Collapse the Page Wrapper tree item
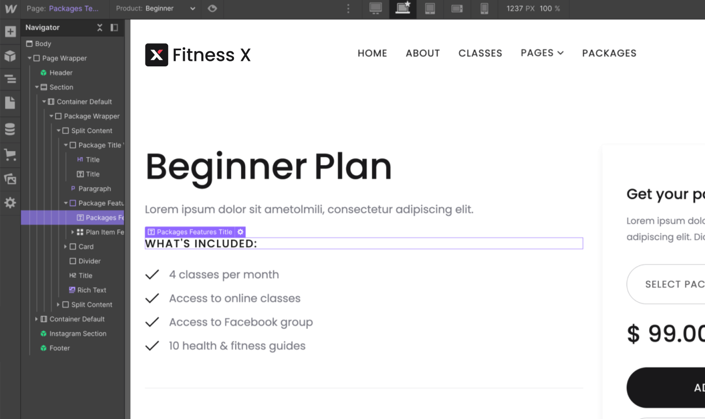 (30, 58)
